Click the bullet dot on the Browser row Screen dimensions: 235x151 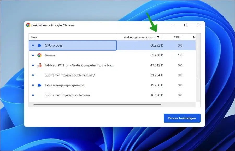click(33, 55)
